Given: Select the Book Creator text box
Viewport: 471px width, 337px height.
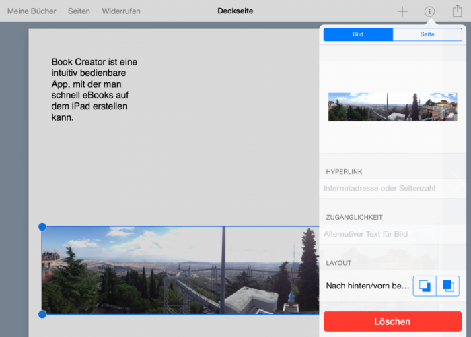Looking at the screenshot, I should [94, 90].
